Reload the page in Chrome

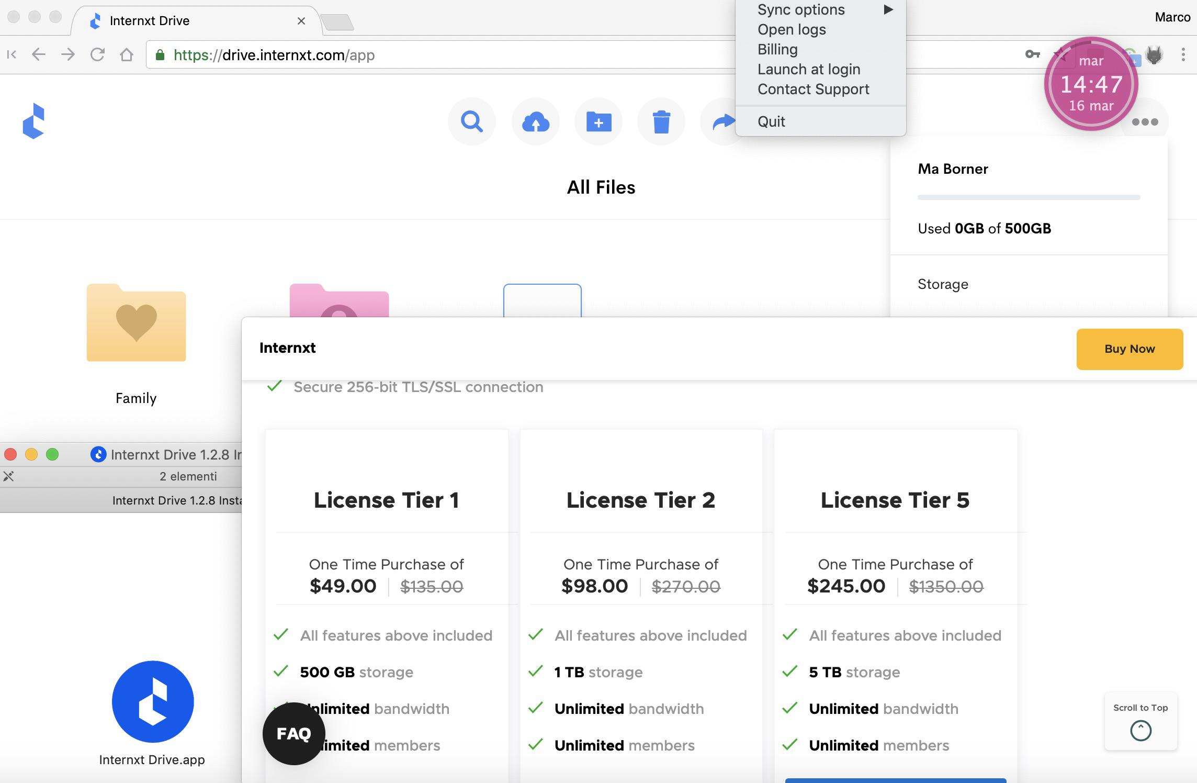(98, 54)
